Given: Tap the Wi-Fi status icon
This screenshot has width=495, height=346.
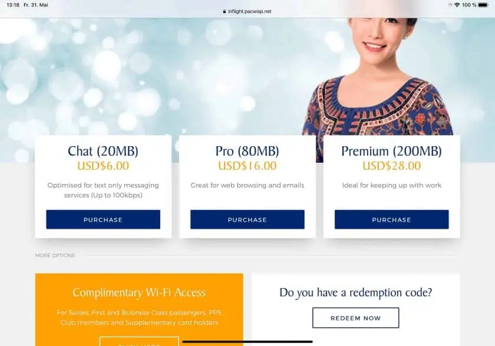Looking at the screenshot, I should (457, 5).
